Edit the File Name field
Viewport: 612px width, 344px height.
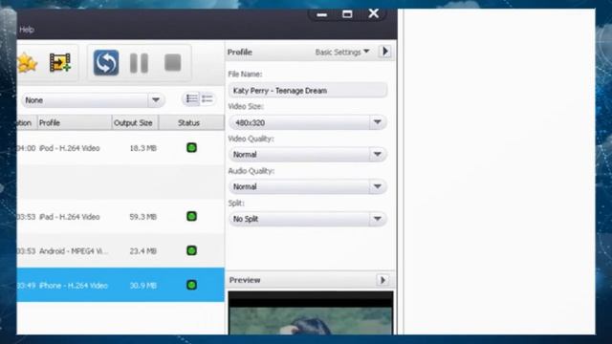tap(308, 91)
